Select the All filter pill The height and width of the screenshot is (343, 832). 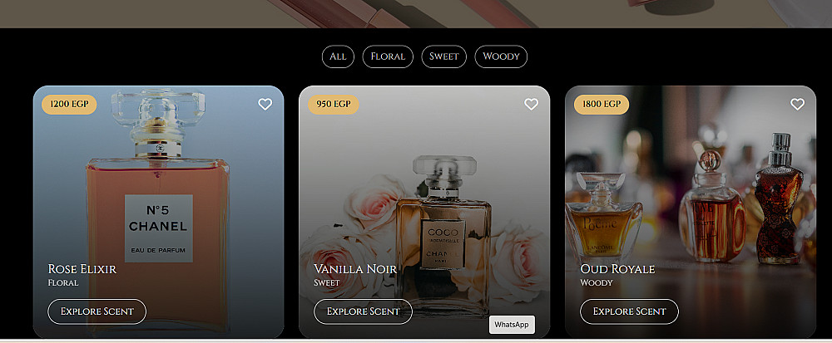(x=338, y=56)
